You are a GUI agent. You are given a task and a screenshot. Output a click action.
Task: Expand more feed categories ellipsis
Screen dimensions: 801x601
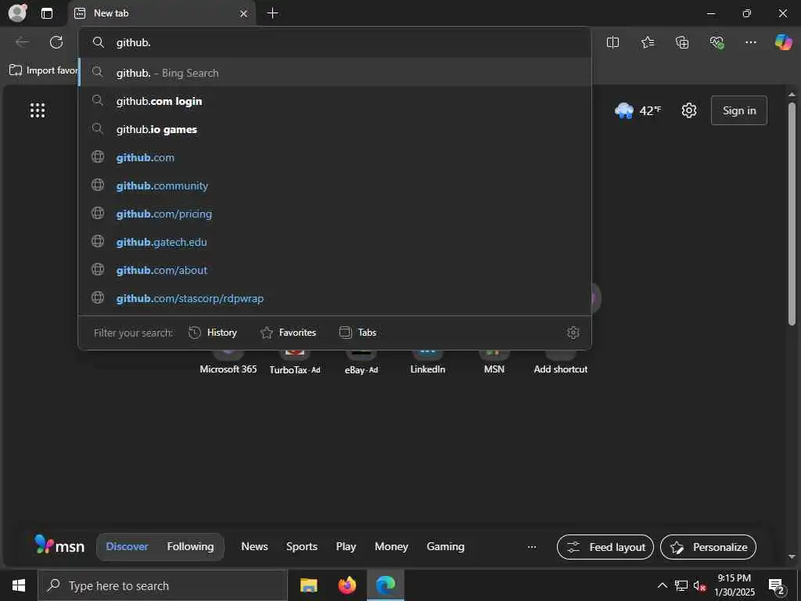[x=532, y=547]
